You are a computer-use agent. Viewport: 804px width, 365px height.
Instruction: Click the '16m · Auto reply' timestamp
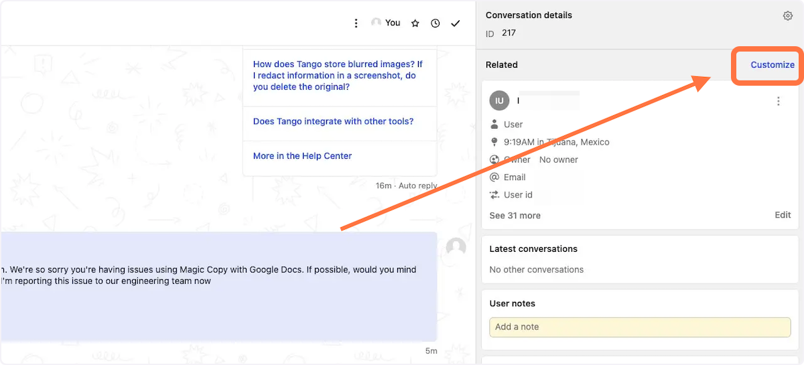pos(406,186)
